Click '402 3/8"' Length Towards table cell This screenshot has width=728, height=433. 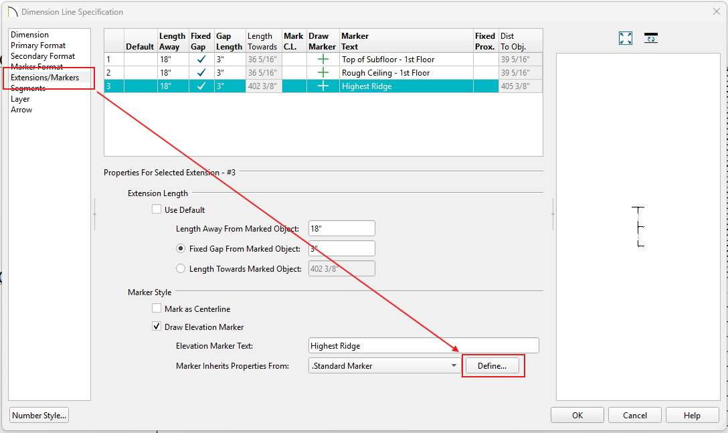pos(264,86)
